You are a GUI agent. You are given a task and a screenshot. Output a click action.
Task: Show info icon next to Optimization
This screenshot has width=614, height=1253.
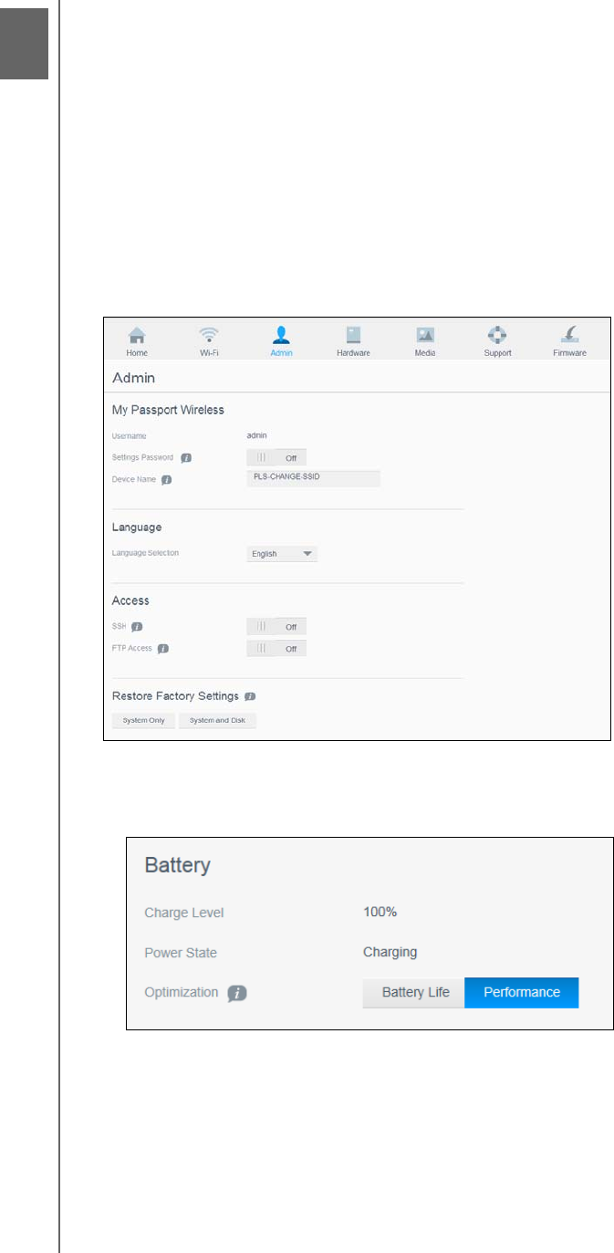point(238,993)
